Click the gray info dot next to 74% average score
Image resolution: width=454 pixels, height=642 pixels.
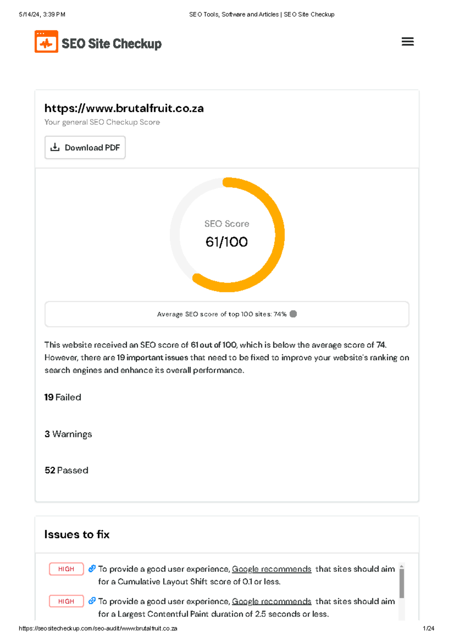(x=294, y=314)
